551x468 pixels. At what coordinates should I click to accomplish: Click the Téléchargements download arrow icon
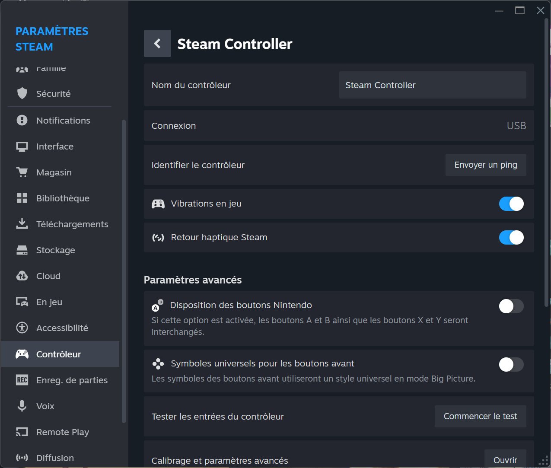click(22, 224)
